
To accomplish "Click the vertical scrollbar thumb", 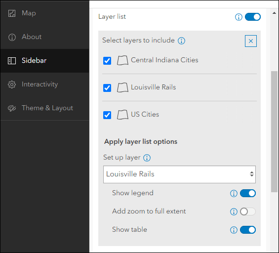I will click(274, 131).
